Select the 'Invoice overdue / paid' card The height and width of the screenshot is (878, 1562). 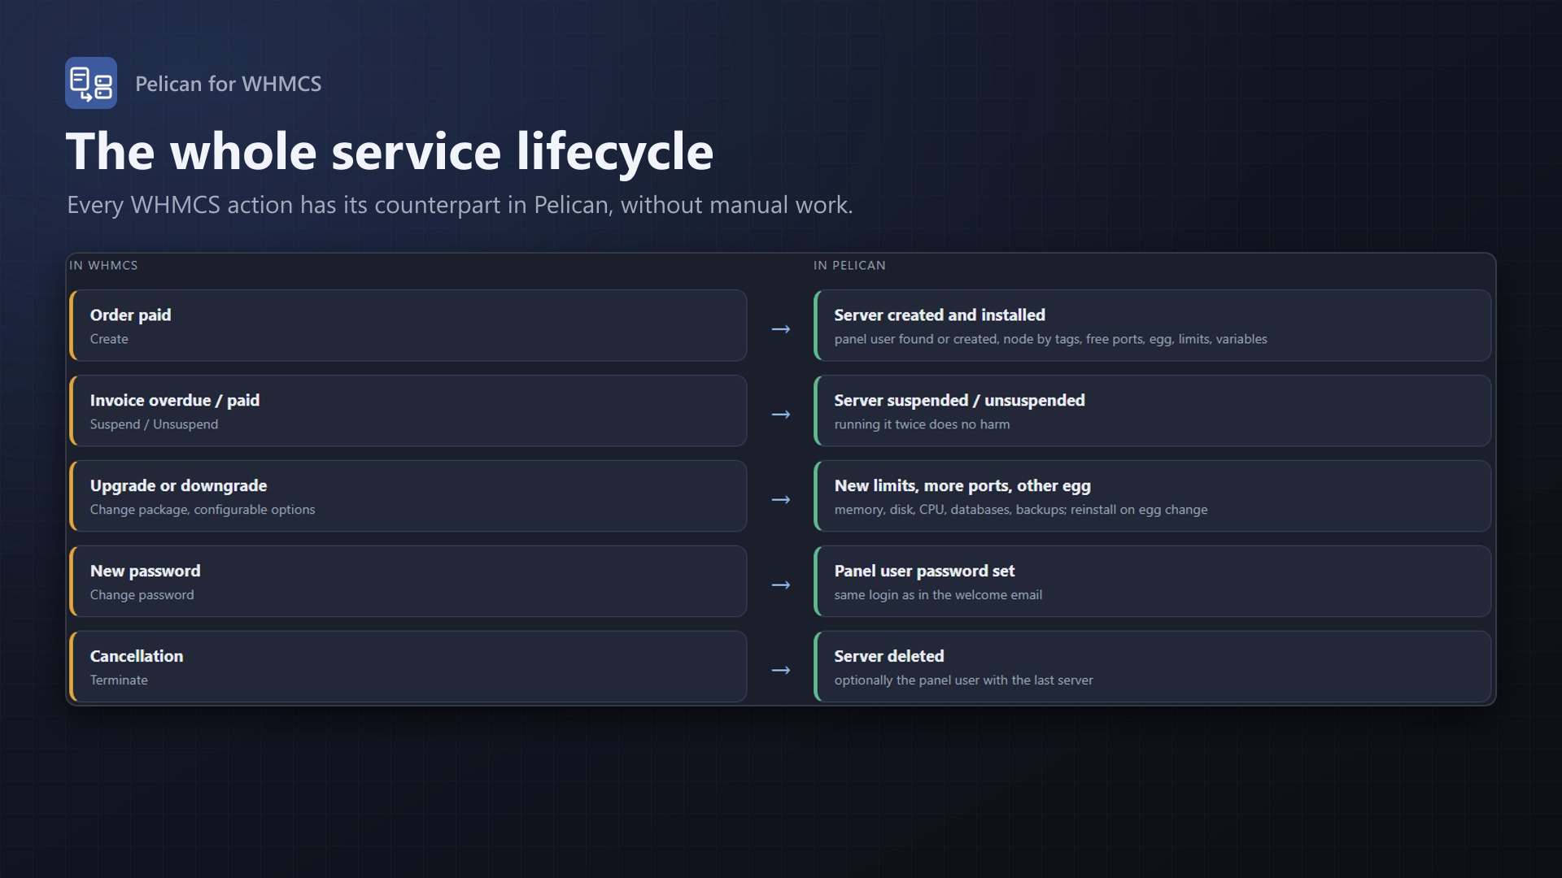click(408, 411)
